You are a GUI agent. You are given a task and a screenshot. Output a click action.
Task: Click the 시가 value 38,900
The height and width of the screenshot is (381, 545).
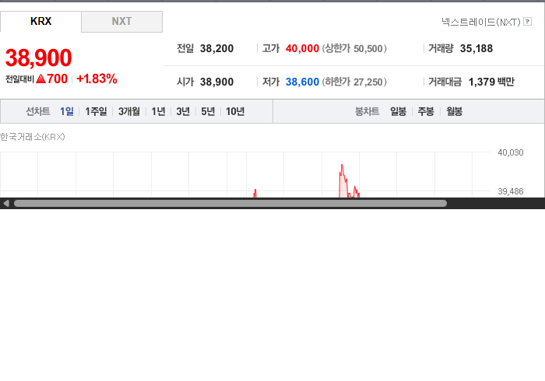pyautogui.click(x=216, y=82)
